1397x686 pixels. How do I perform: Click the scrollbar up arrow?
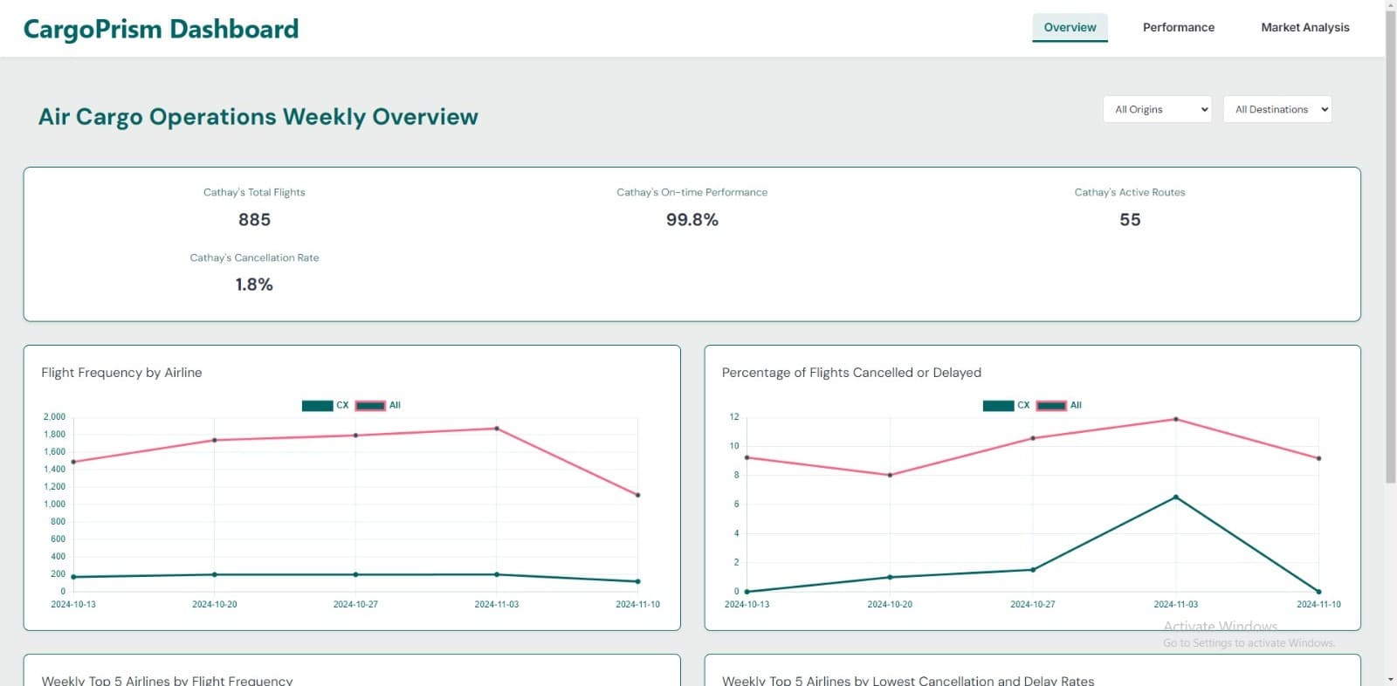tap(1390, 6)
